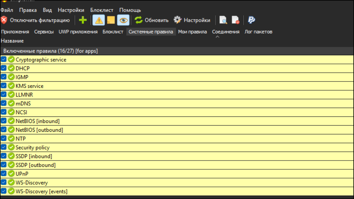Click the Disable filtering shield icon
Image resolution: width=354 pixels, height=199 pixels.
[x=4, y=20]
